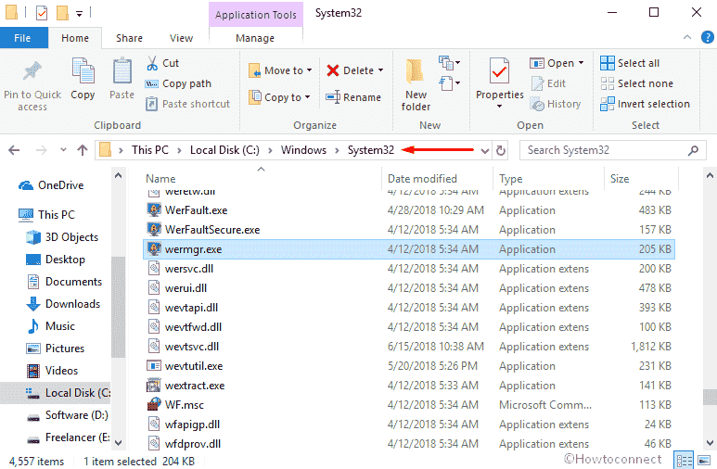The height and width of the screenshot is (469, 717).
Task: Open the New item dropdown icon
Action: (449, 63)
